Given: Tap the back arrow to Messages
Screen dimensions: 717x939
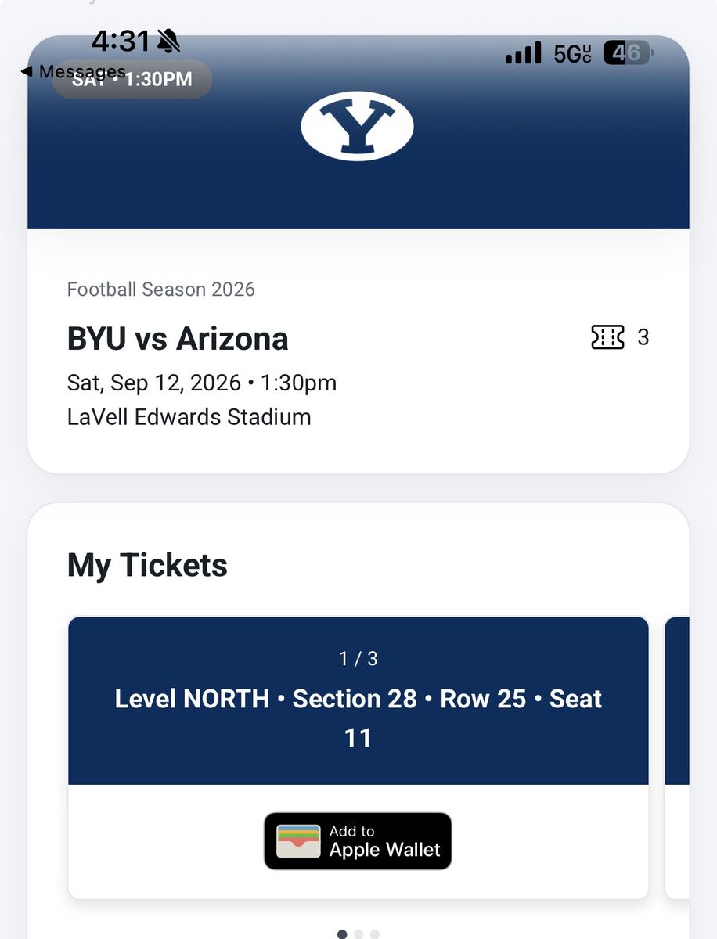Looking at the screenshot, I should pos(26,72).
